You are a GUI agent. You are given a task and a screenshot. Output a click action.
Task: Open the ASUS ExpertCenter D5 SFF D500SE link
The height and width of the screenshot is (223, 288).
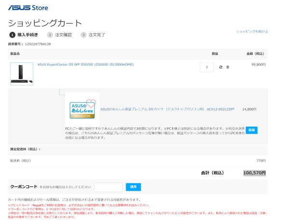coord(86,64)
